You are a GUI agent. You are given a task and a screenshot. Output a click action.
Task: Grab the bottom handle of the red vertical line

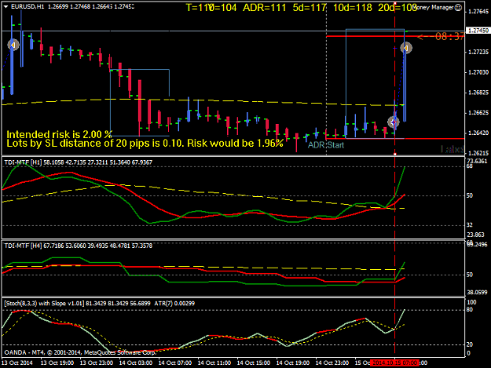395,154
